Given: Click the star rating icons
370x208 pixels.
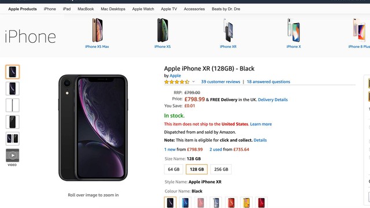Looking at the screenshot, I should click(177, 82).
